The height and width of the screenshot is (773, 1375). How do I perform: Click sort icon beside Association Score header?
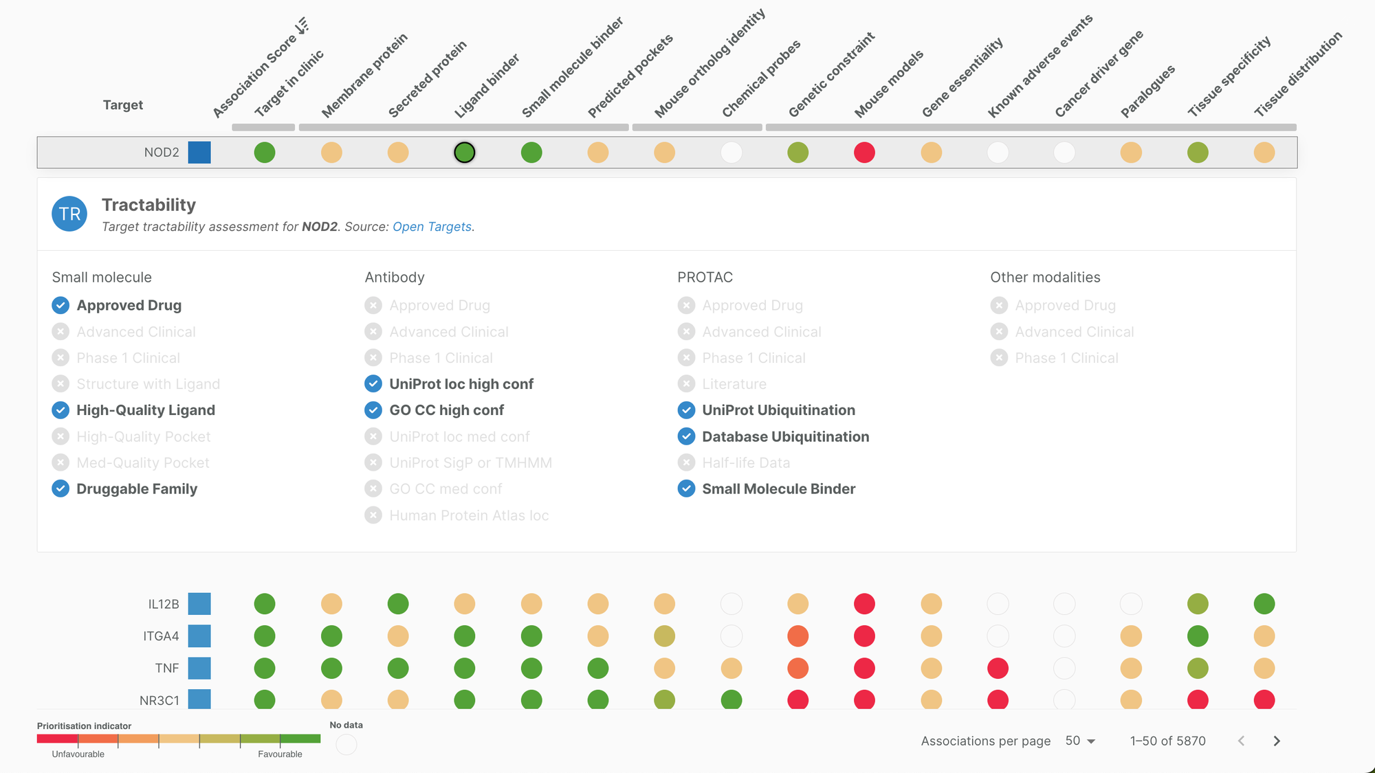302,26
